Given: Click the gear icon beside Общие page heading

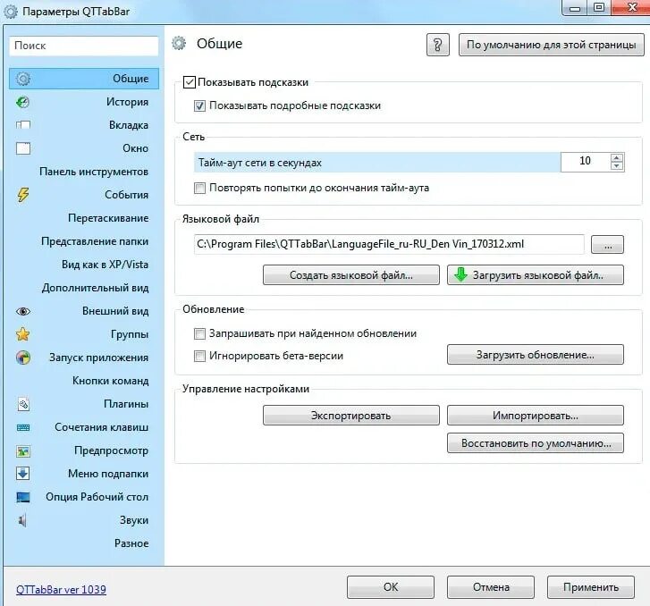Looking at the screenshot, I should point(179,43).
